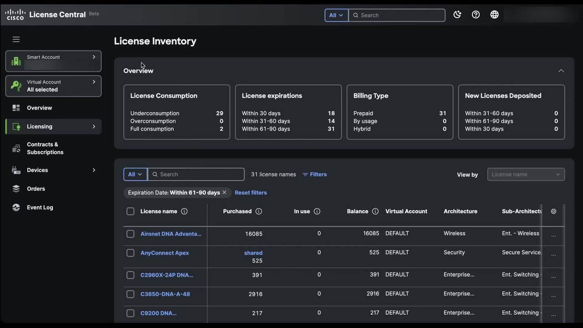The height and width of the screenshot is (328, 583).
Task: Click the top bar Search field
Action: click(397, 15)
